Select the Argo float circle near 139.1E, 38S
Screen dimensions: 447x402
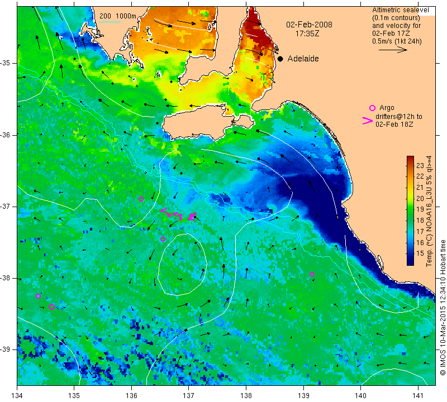(x=312, y=274)
